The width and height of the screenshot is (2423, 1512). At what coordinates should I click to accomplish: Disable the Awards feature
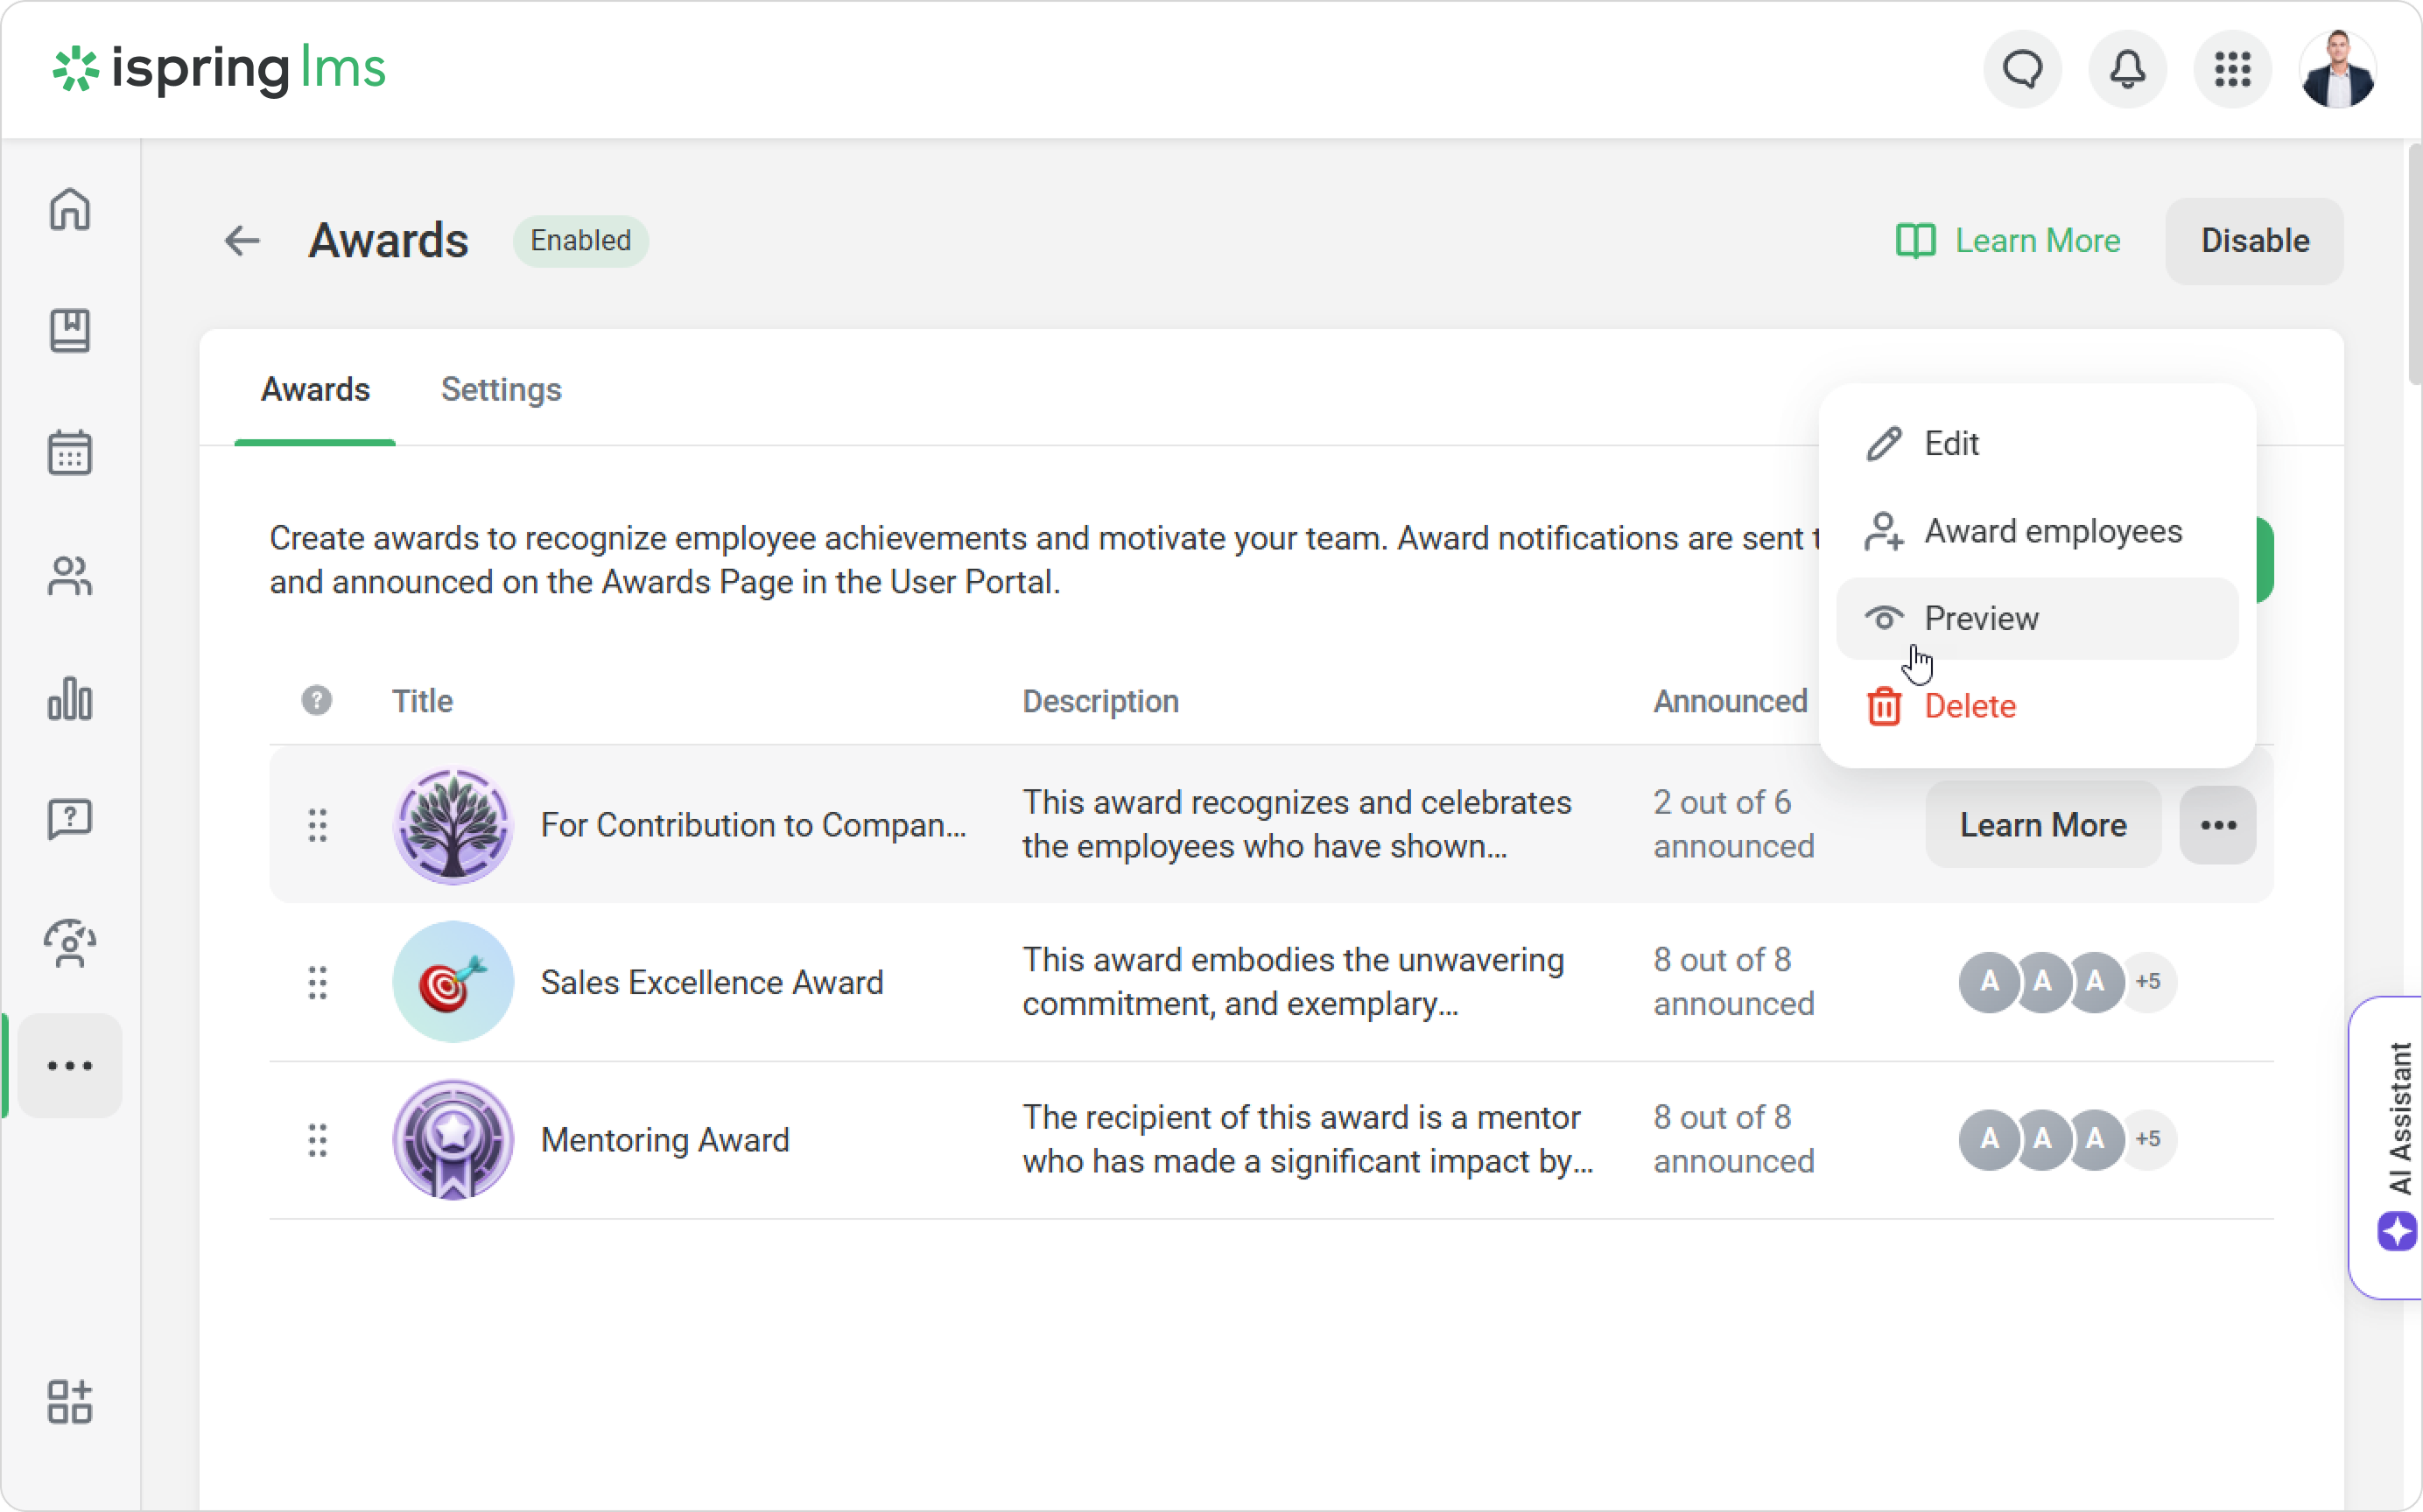click(2254, 241)
